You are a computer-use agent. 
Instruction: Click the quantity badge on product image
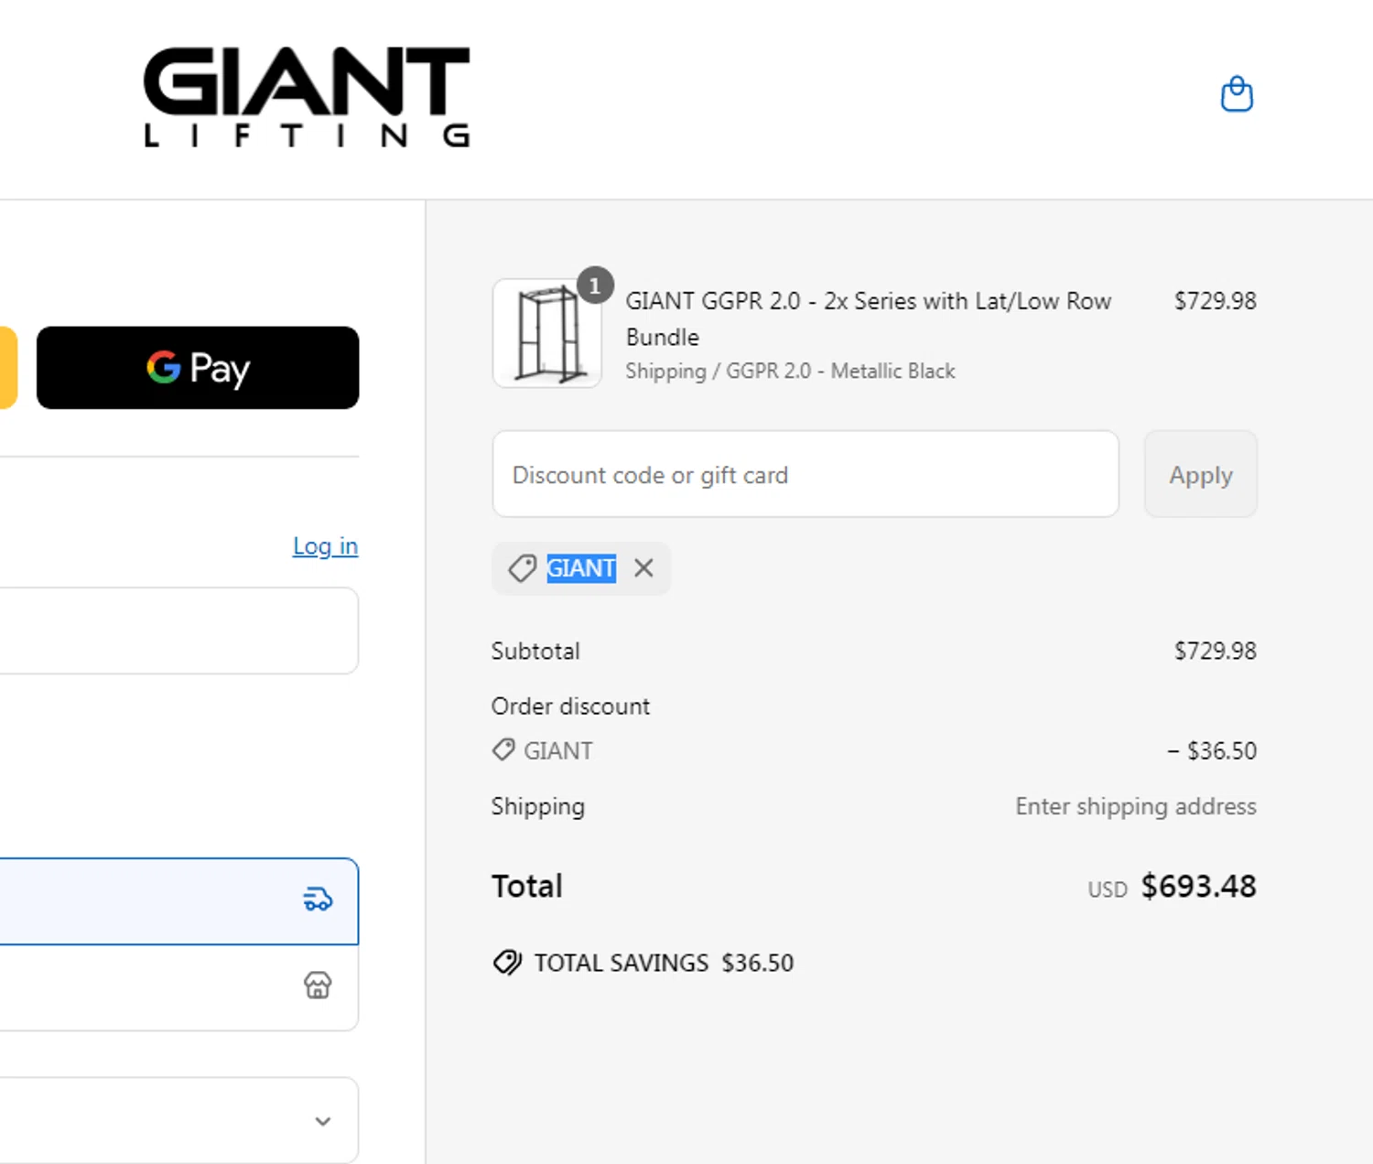pyautogui.click(x=595, y=286)
